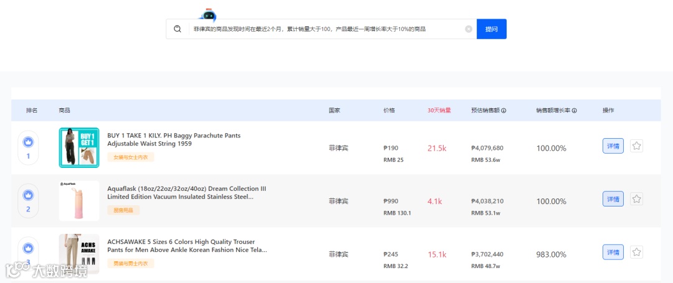The height and width of the screenshot is (283, 673).
Task: Click the ₱3,702,440 estimated sales
Action: 487,254
